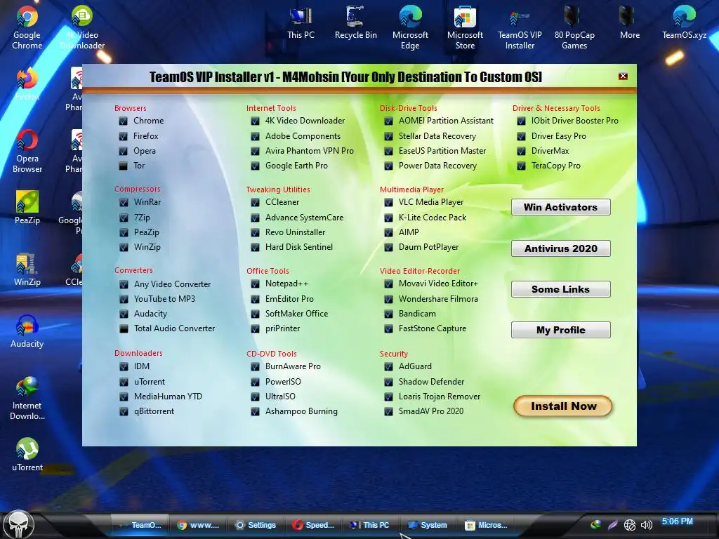Image resolution: width=719 pixels, height=539 pixels.
Task: Click the Hard Disk Sentinel label
Action: pyautogui.click(x=299, y=247)
